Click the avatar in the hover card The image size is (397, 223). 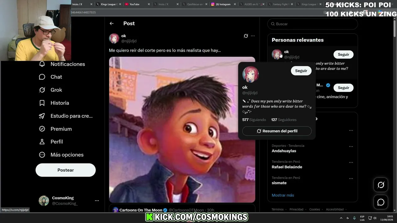coord(251,74)
